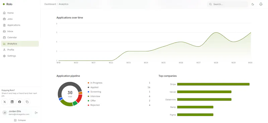Click the JE user avatar
This screenshot has height=123, width=268.
pyautogui.click(x=5, y=113)
